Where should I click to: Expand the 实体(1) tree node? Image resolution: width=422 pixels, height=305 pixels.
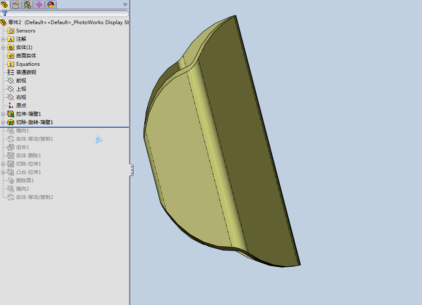click(x=3, y=48)
